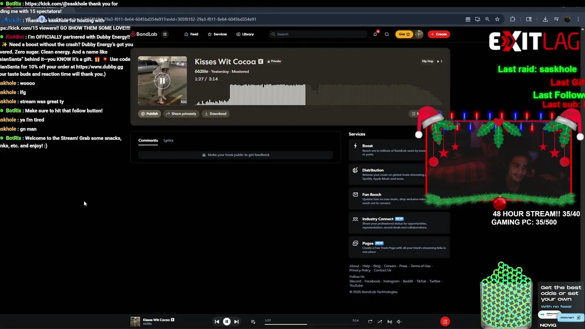This screenshot has width=585, height=329.
Task: Bookmark this page with the star icon
Action: point(497,19)
